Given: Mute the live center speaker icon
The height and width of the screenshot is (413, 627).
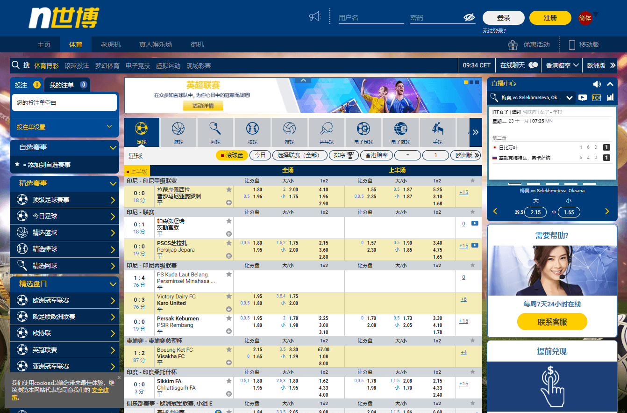Looking at the screenshot, I should point(597,84).
